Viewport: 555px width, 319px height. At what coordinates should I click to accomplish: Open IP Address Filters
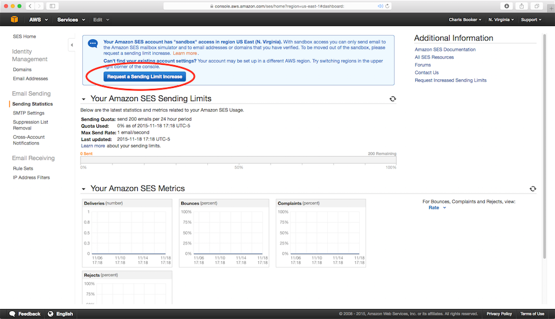pyautogui.click(x=31, y=177)
